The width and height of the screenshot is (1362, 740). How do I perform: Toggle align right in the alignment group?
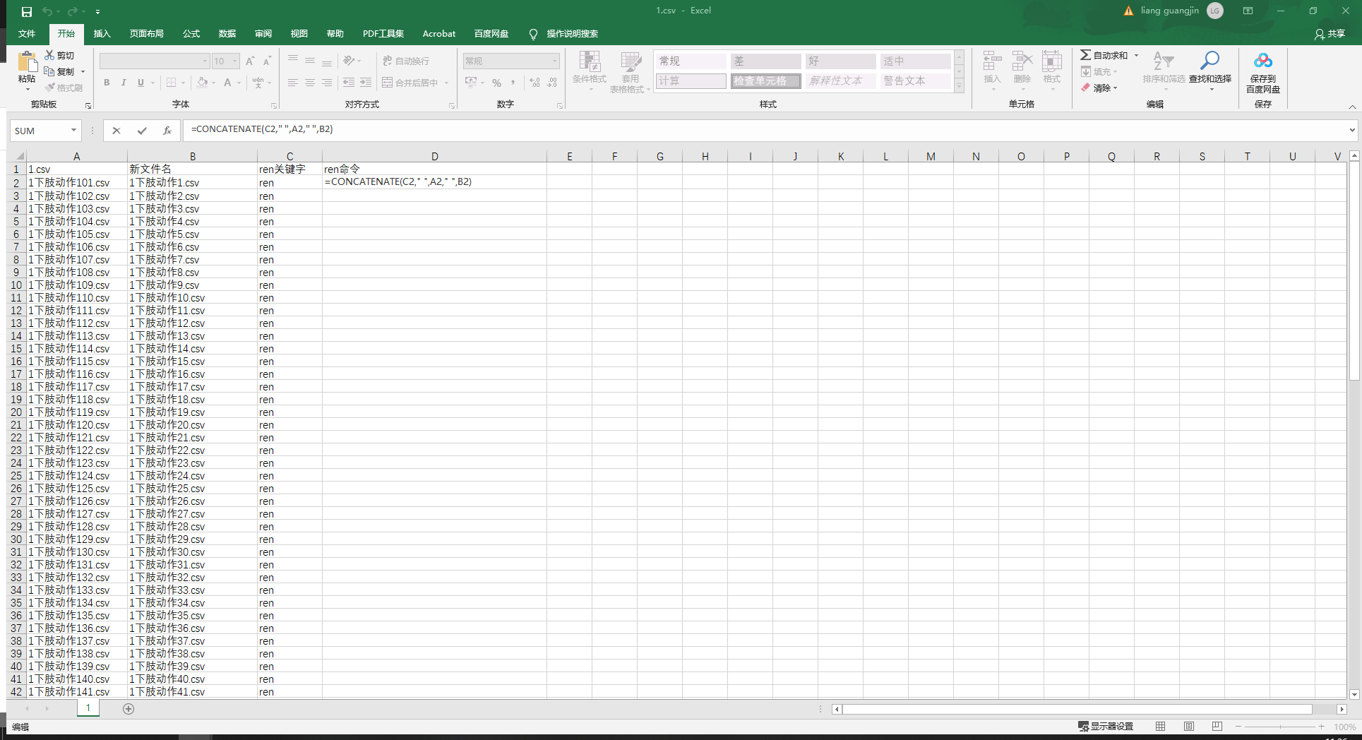(x=326, y=83)
